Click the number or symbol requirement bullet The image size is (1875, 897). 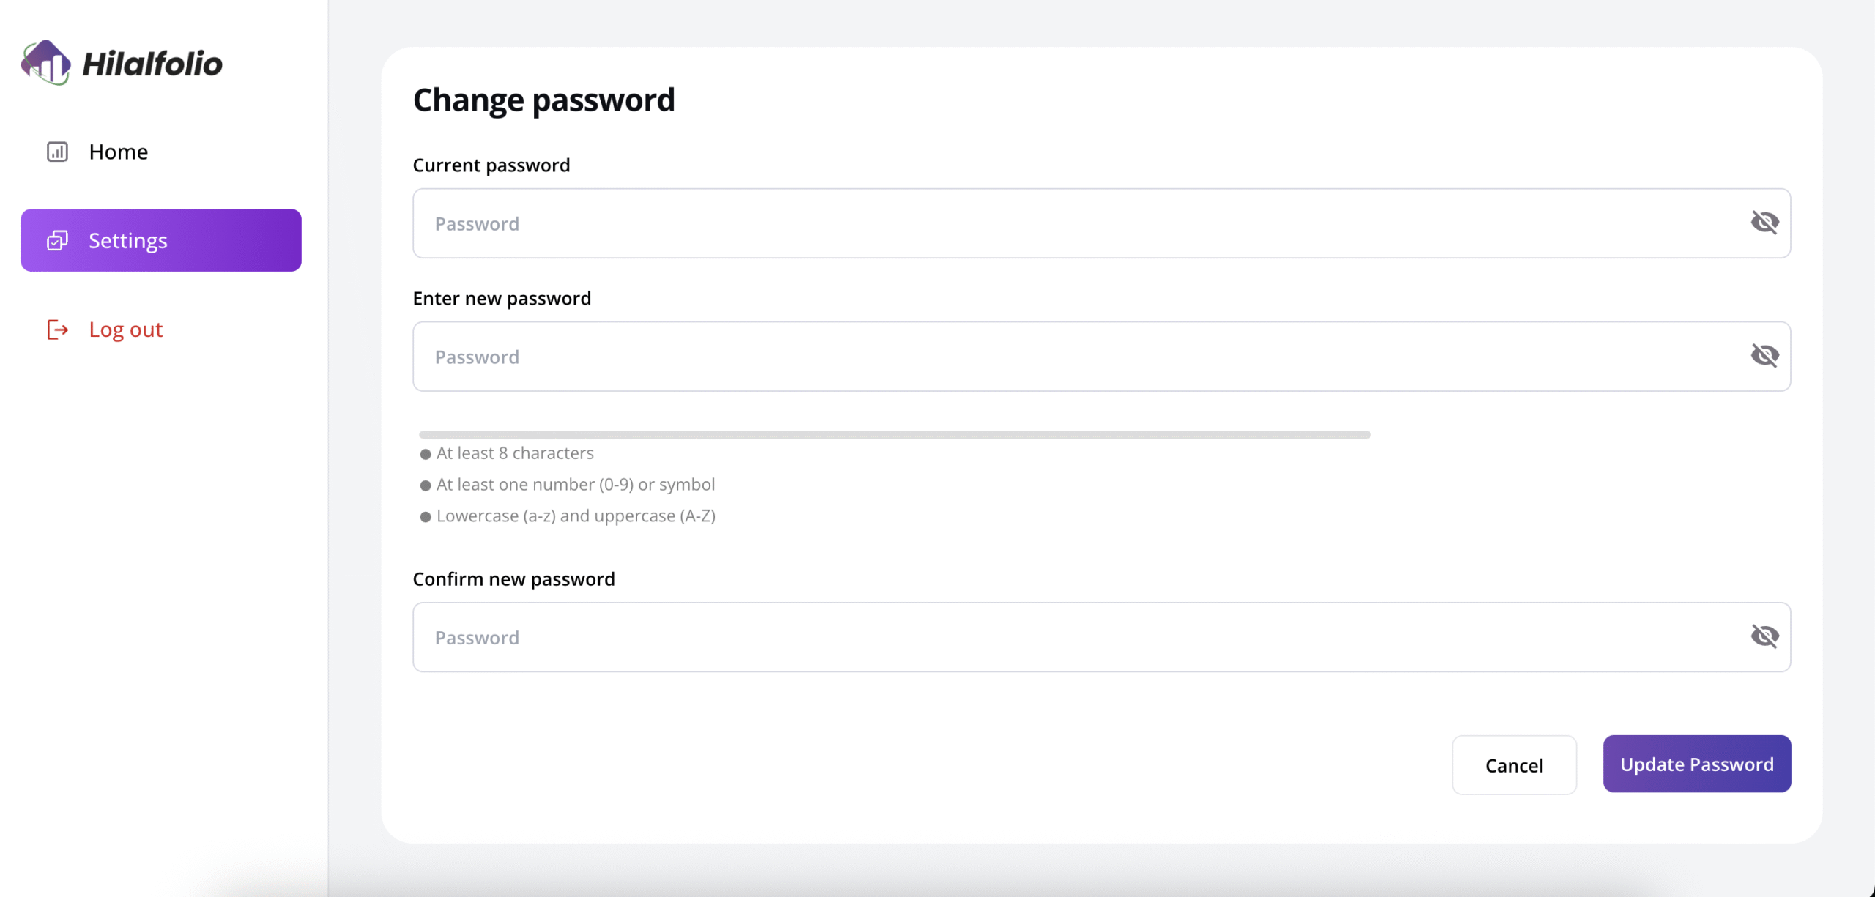426,485
